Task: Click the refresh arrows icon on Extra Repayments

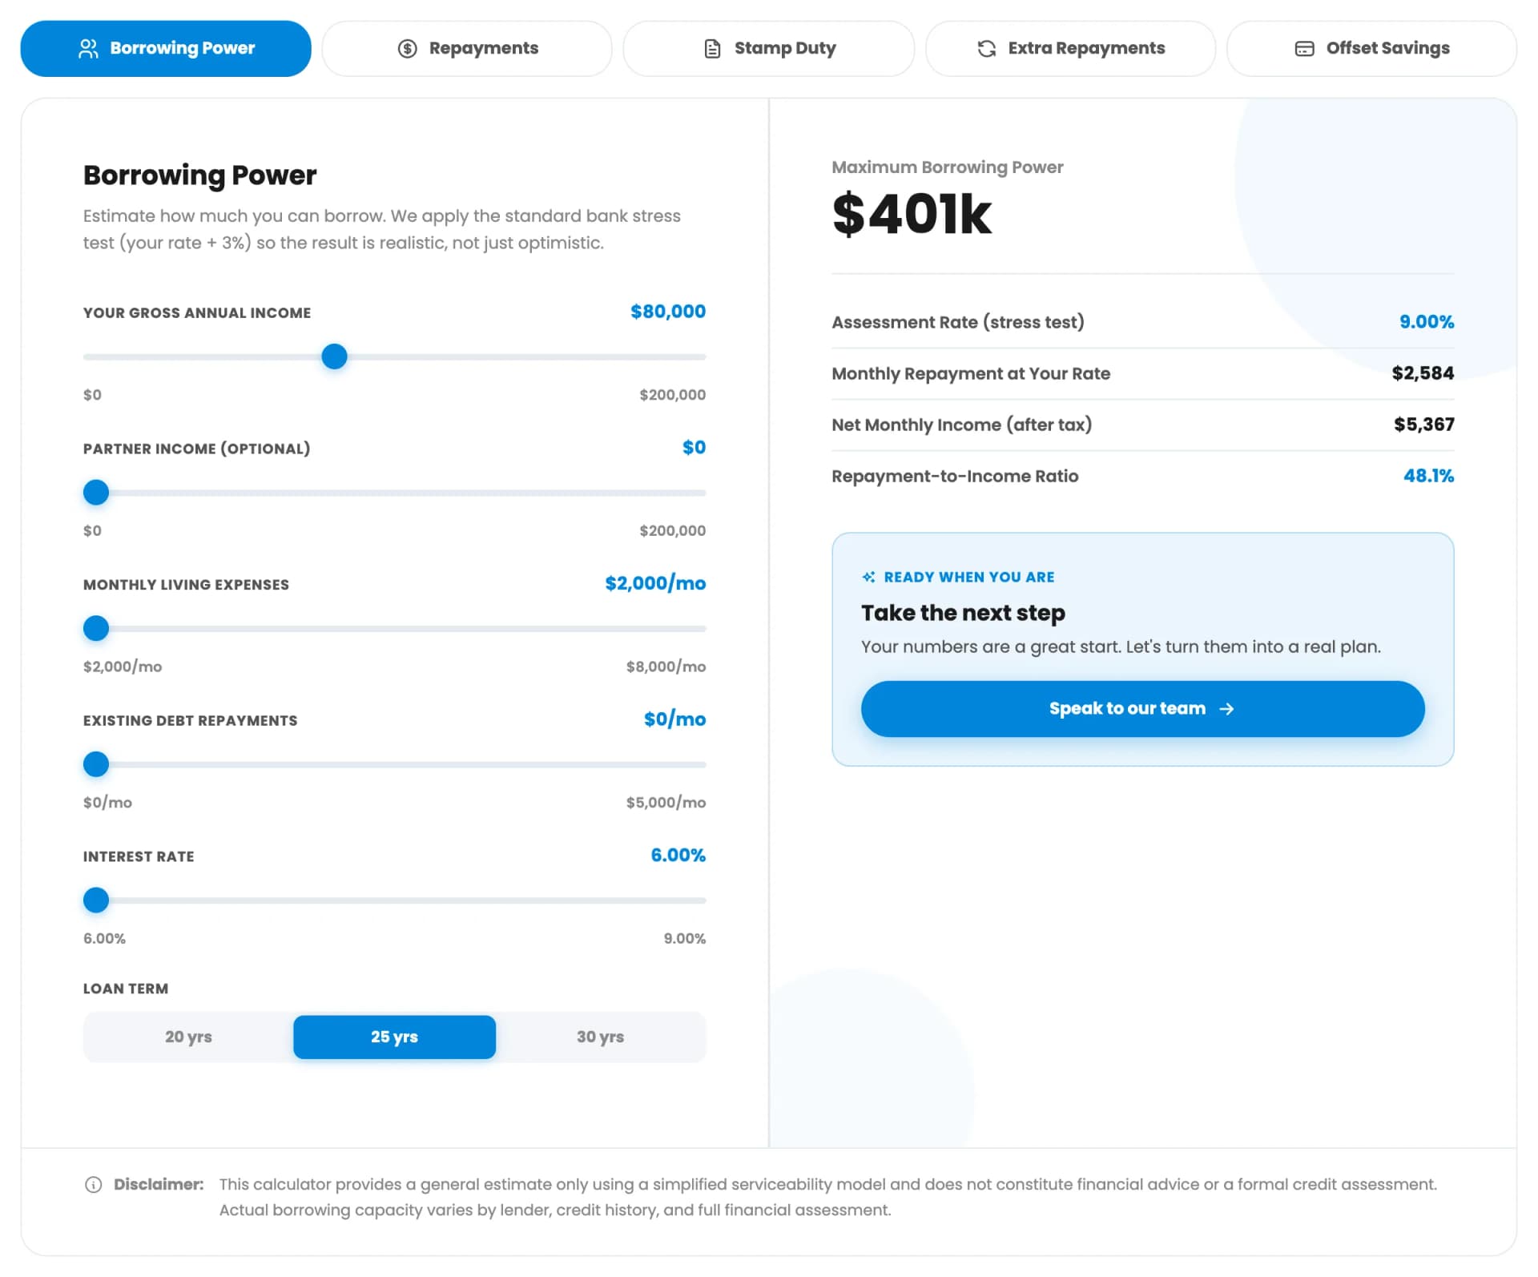Action: 987,49
